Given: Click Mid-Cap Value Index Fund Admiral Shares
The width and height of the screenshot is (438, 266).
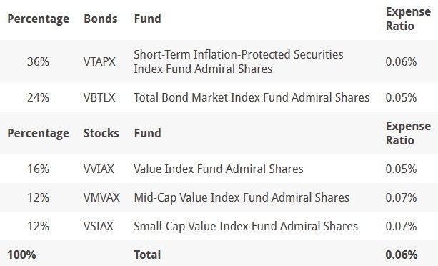Looking at the screenshot, I should (242, 197).
